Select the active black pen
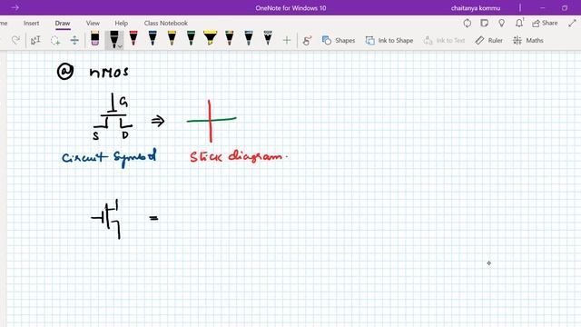Viewport: 581px width, 327px height. click(113, 38)
